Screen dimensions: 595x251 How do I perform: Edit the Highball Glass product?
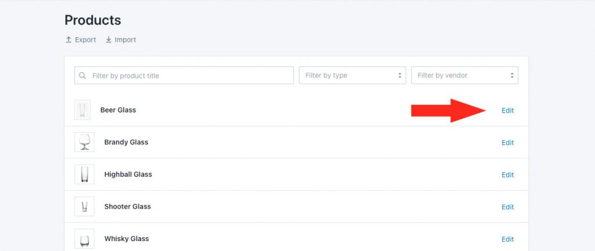coord(508,175)
